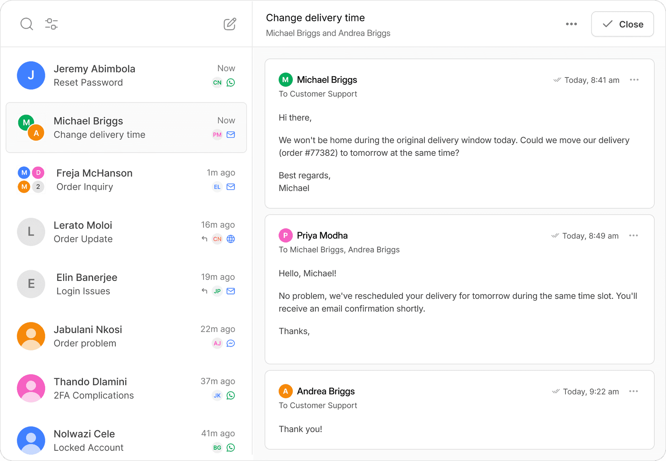Viewport: 666px width, 461px height.
Task: Open Elin Banerjee Login Issues conversation
Action: [126, 284]
